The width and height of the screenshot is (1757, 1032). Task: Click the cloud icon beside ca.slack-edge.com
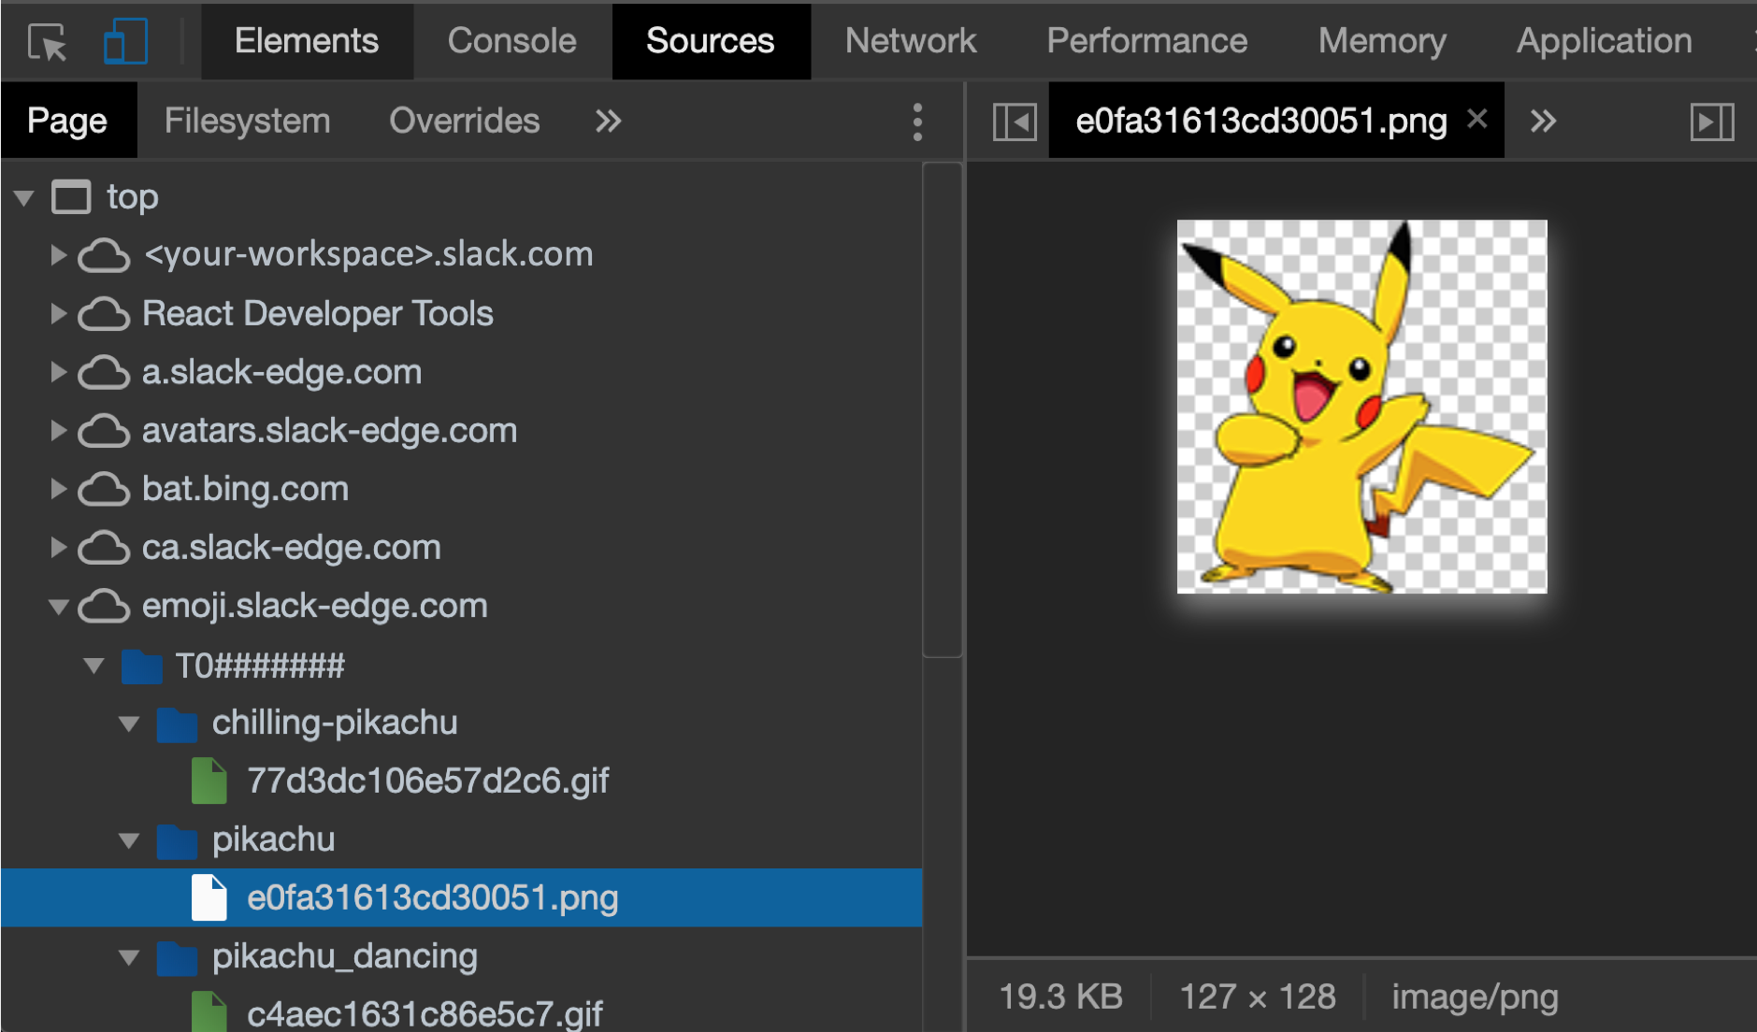pyautogui.click(x=104, y=549)
